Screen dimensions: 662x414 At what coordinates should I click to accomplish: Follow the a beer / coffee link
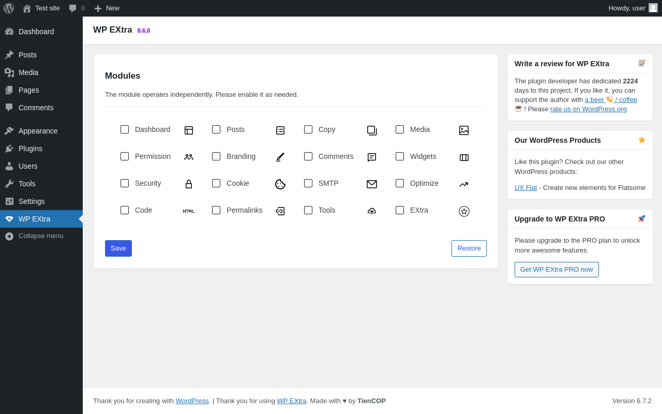(611, 100)
